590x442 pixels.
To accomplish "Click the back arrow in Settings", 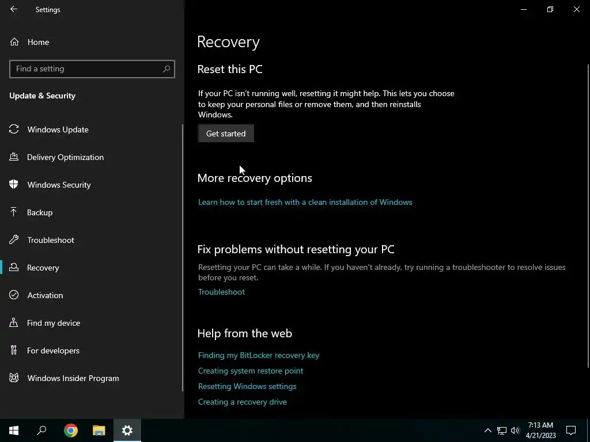I will tap(14, 9).
